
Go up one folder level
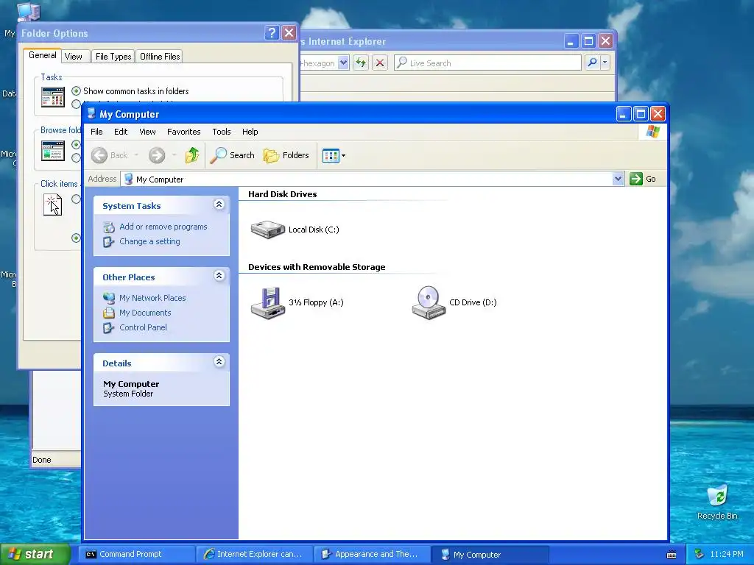pos(192,155)
